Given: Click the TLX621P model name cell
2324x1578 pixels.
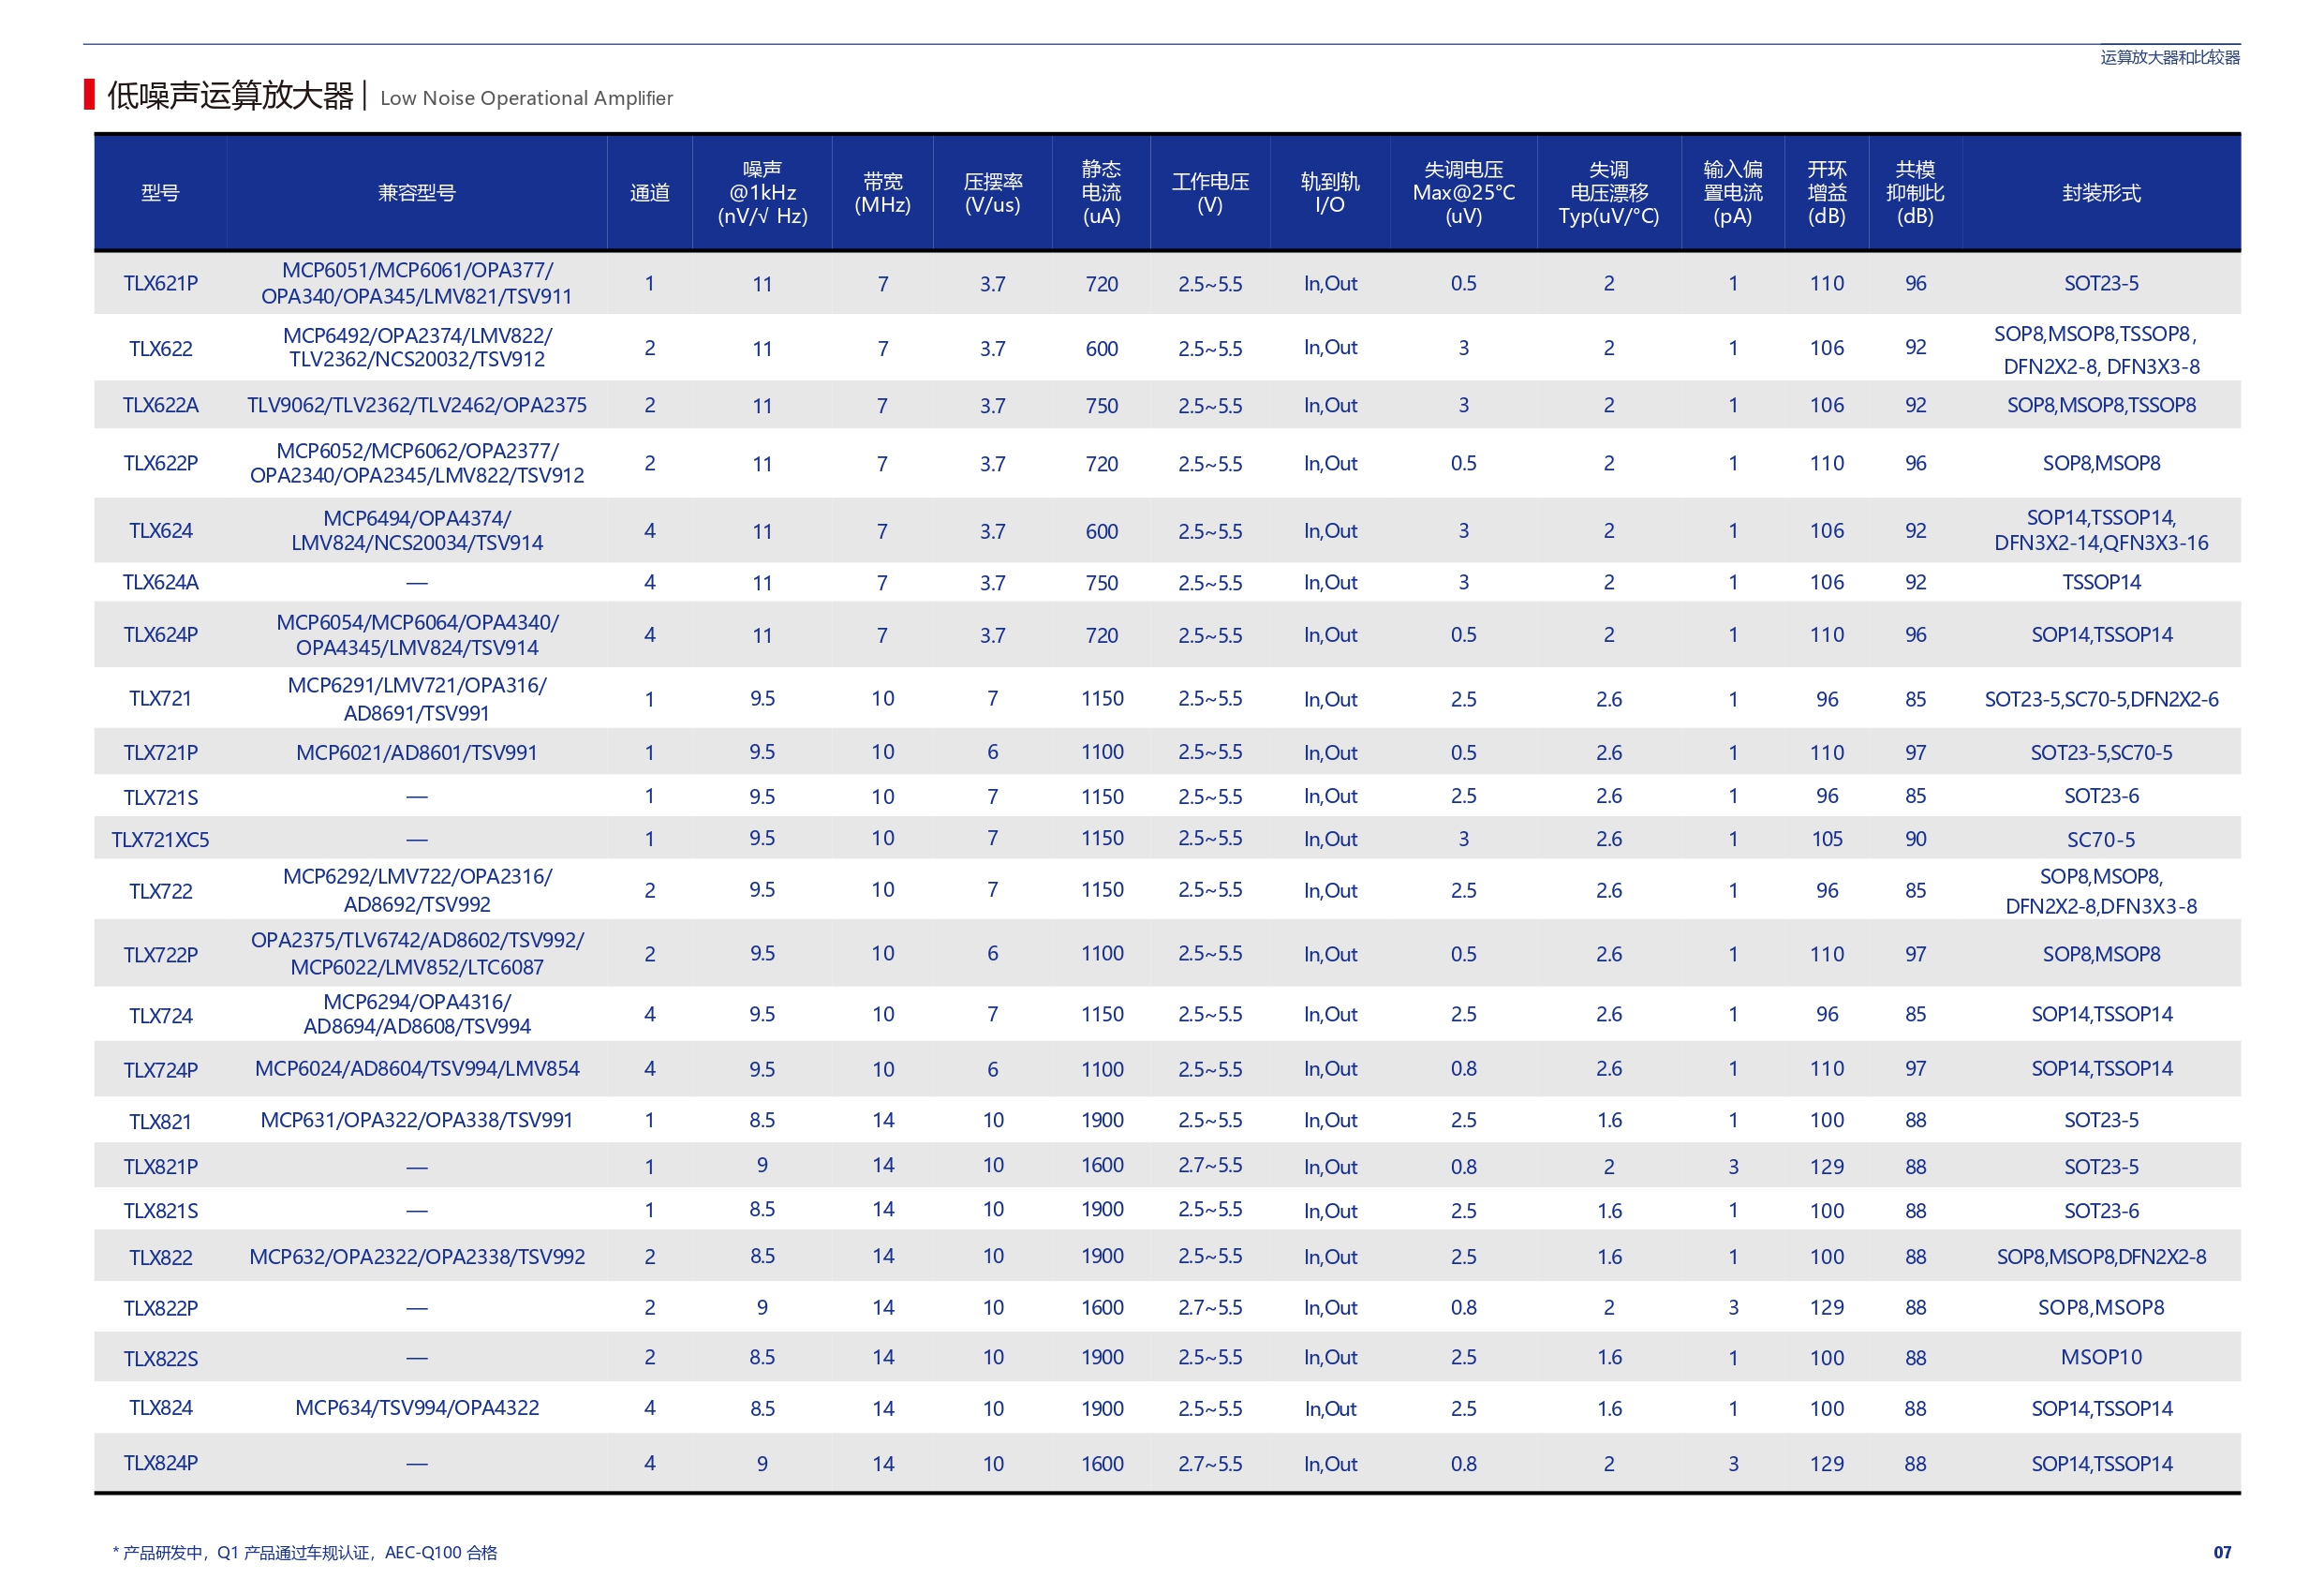Looking at the screenshot, I should pyautogui.click(x=160, y=283).
